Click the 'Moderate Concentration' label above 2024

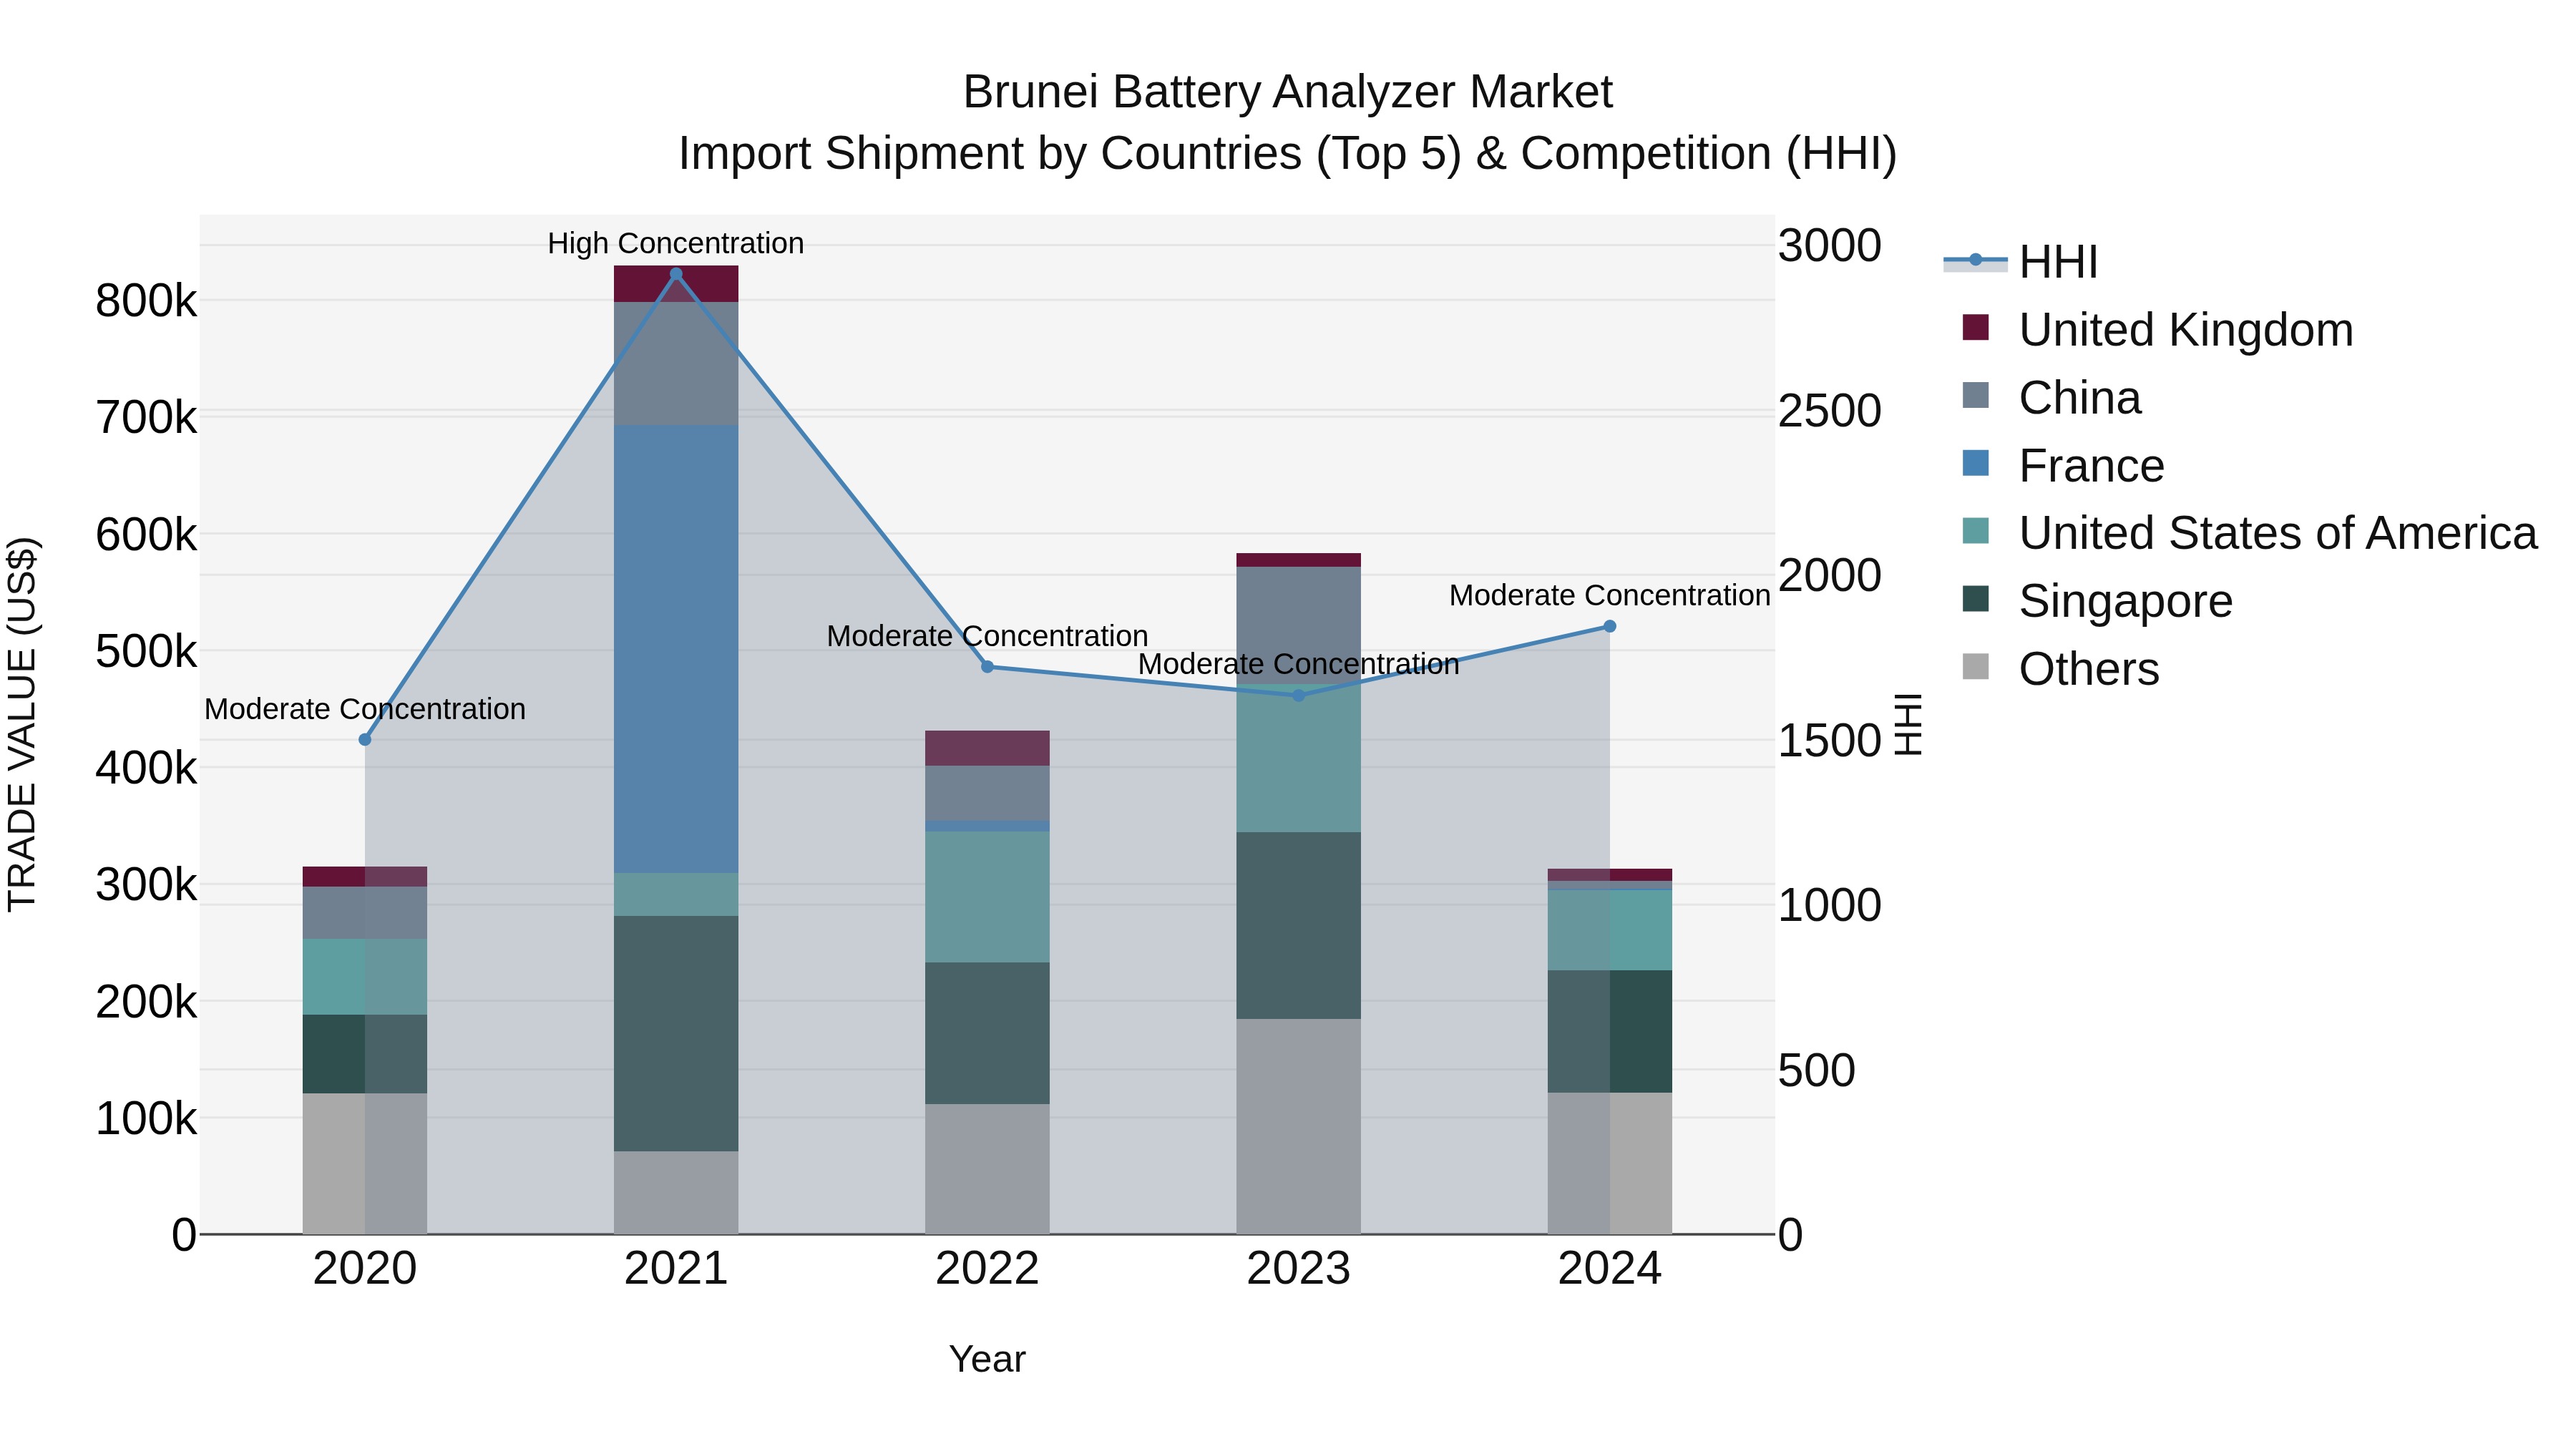click(x=1610, y=596)
